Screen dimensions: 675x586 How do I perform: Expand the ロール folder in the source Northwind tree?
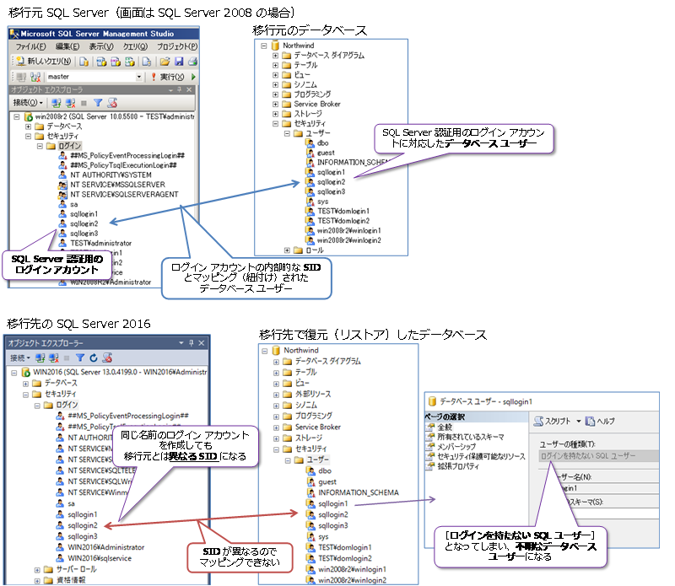click(287, 250)
